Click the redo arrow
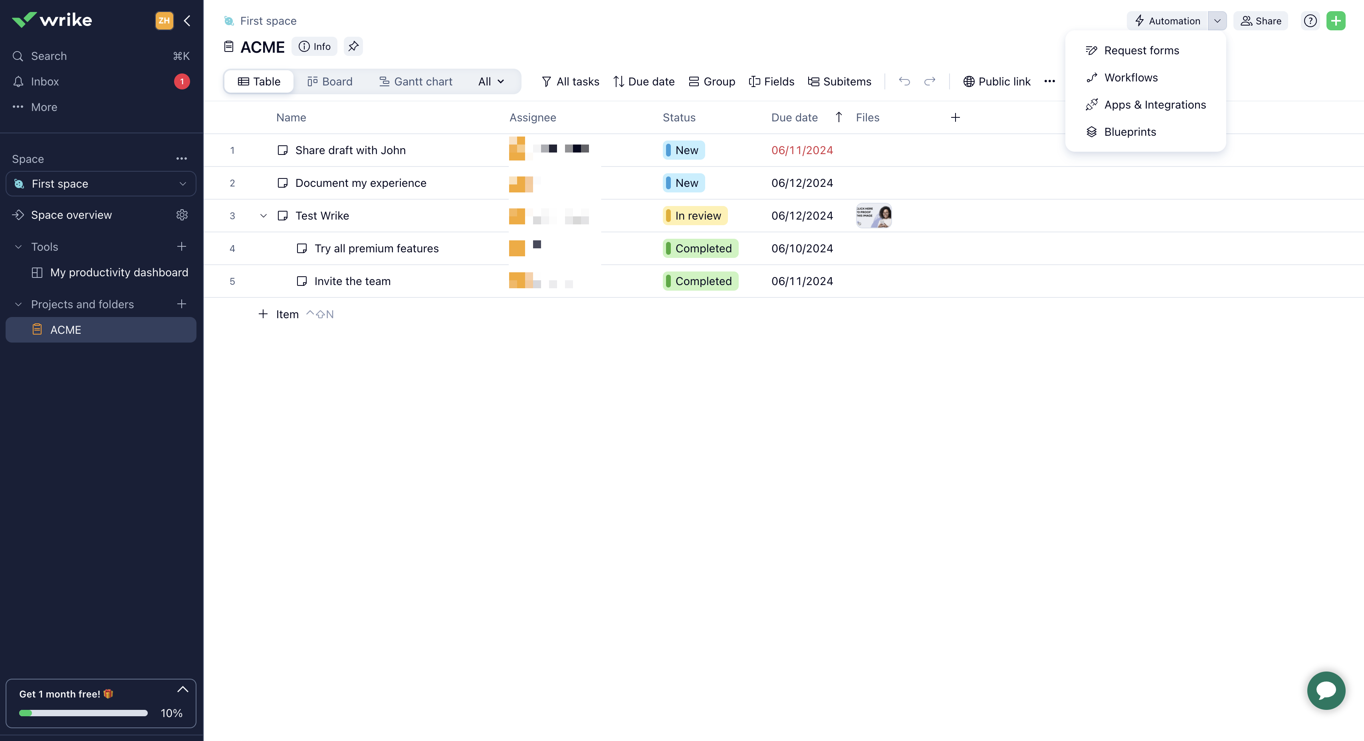Image resolution: width=1364 pixels, height=741 pixels. (x=930, y=81)
